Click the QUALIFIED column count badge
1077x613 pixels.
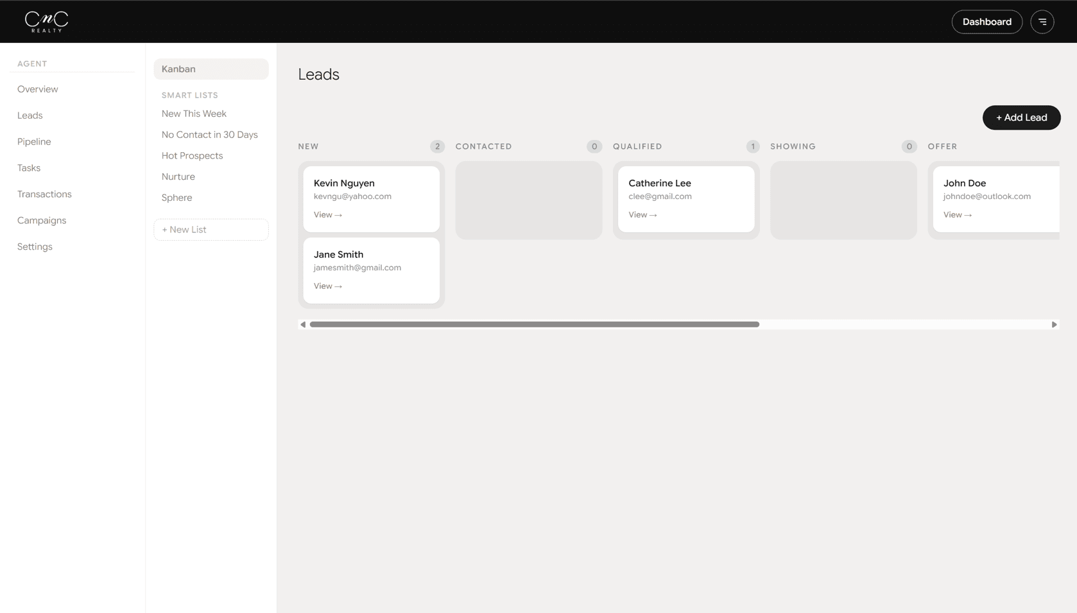[753, 146]
